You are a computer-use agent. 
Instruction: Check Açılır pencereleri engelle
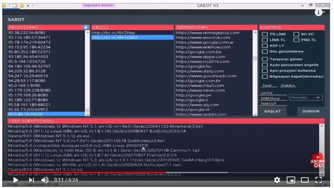pyautogui.click(x=265, y=65)
